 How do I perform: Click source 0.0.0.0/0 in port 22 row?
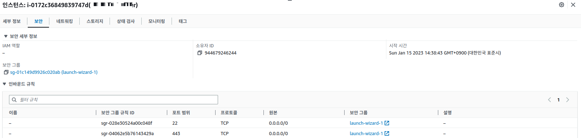278,123
